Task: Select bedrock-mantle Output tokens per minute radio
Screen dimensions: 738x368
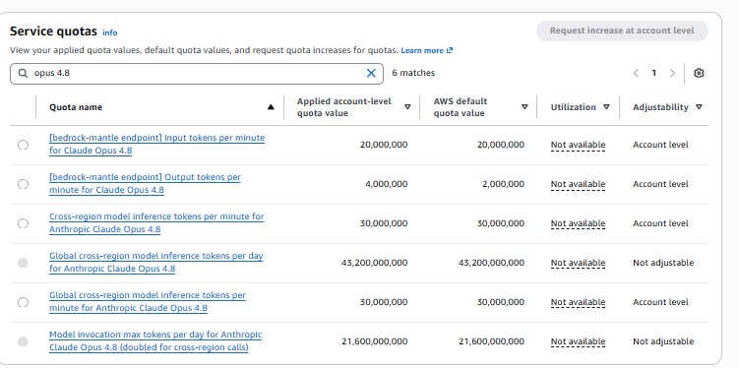Action: tap(23, 184)
